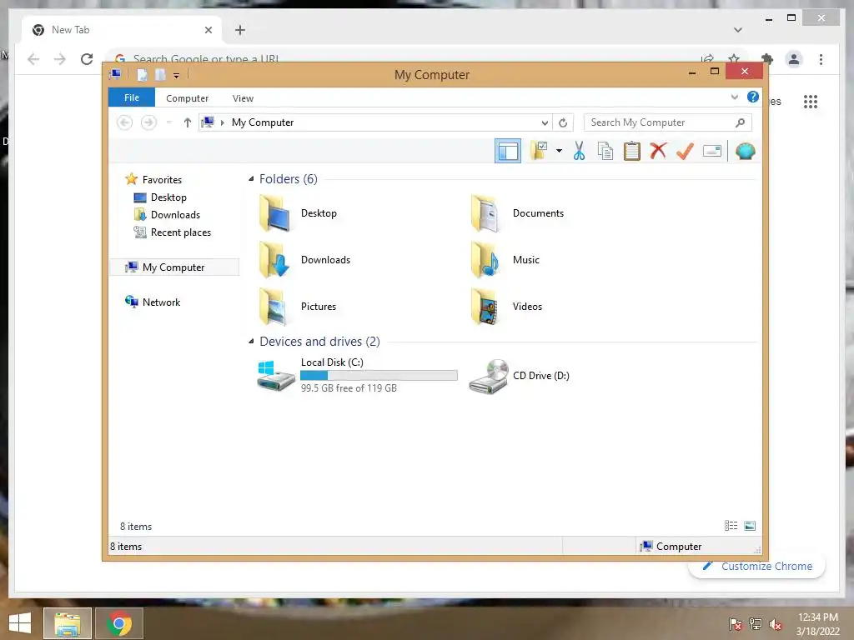Open the dropdown arrow beside folder options

pyautogui.click(x=559, y=151)
